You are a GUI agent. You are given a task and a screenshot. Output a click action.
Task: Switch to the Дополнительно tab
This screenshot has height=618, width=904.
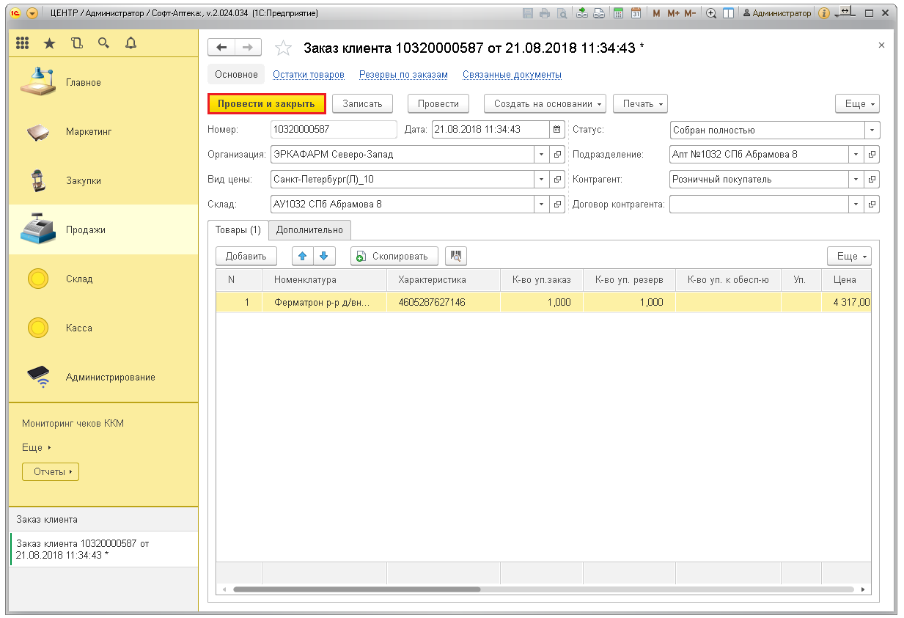pos(309,230)
